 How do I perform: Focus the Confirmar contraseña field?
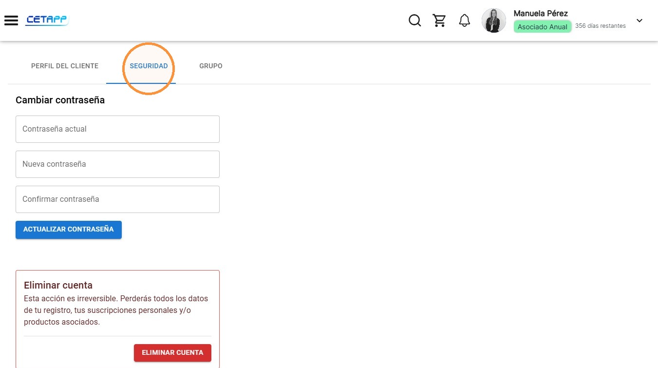pyautogui.click(x=117, y=199)
